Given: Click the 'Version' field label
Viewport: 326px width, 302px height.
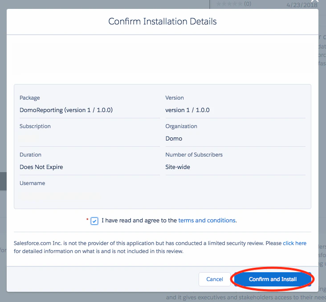Looking at the screenshot, I should click(175, 98).
